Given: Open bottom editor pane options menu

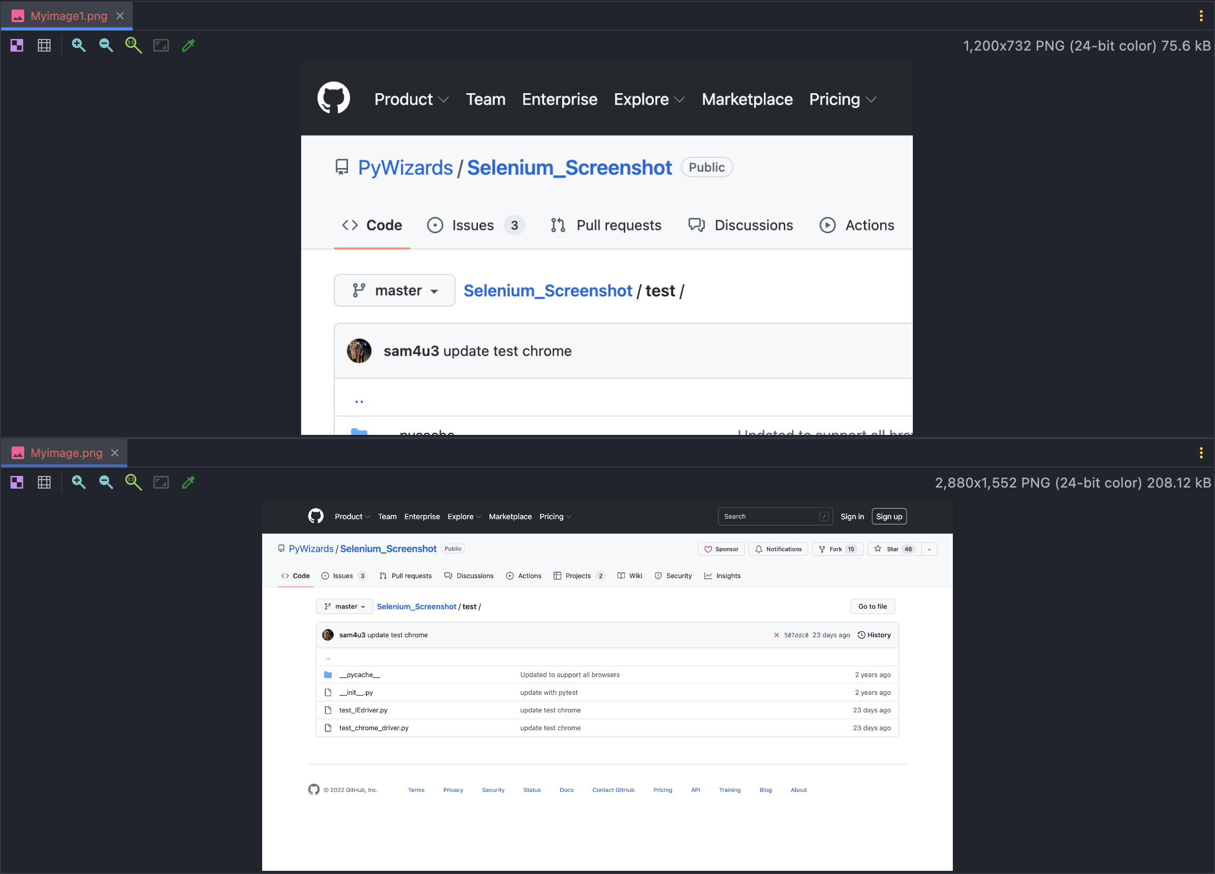Looking at the screenshot, I should point(1201,453).
